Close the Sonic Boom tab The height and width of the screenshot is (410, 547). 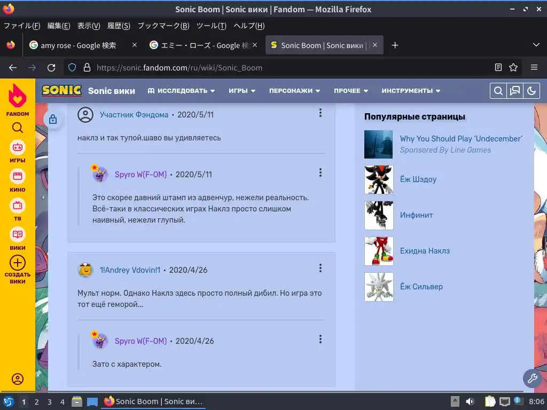(375, 45)
